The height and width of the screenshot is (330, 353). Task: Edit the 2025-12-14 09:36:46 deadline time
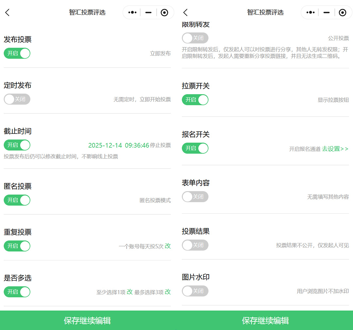(119, 145)
